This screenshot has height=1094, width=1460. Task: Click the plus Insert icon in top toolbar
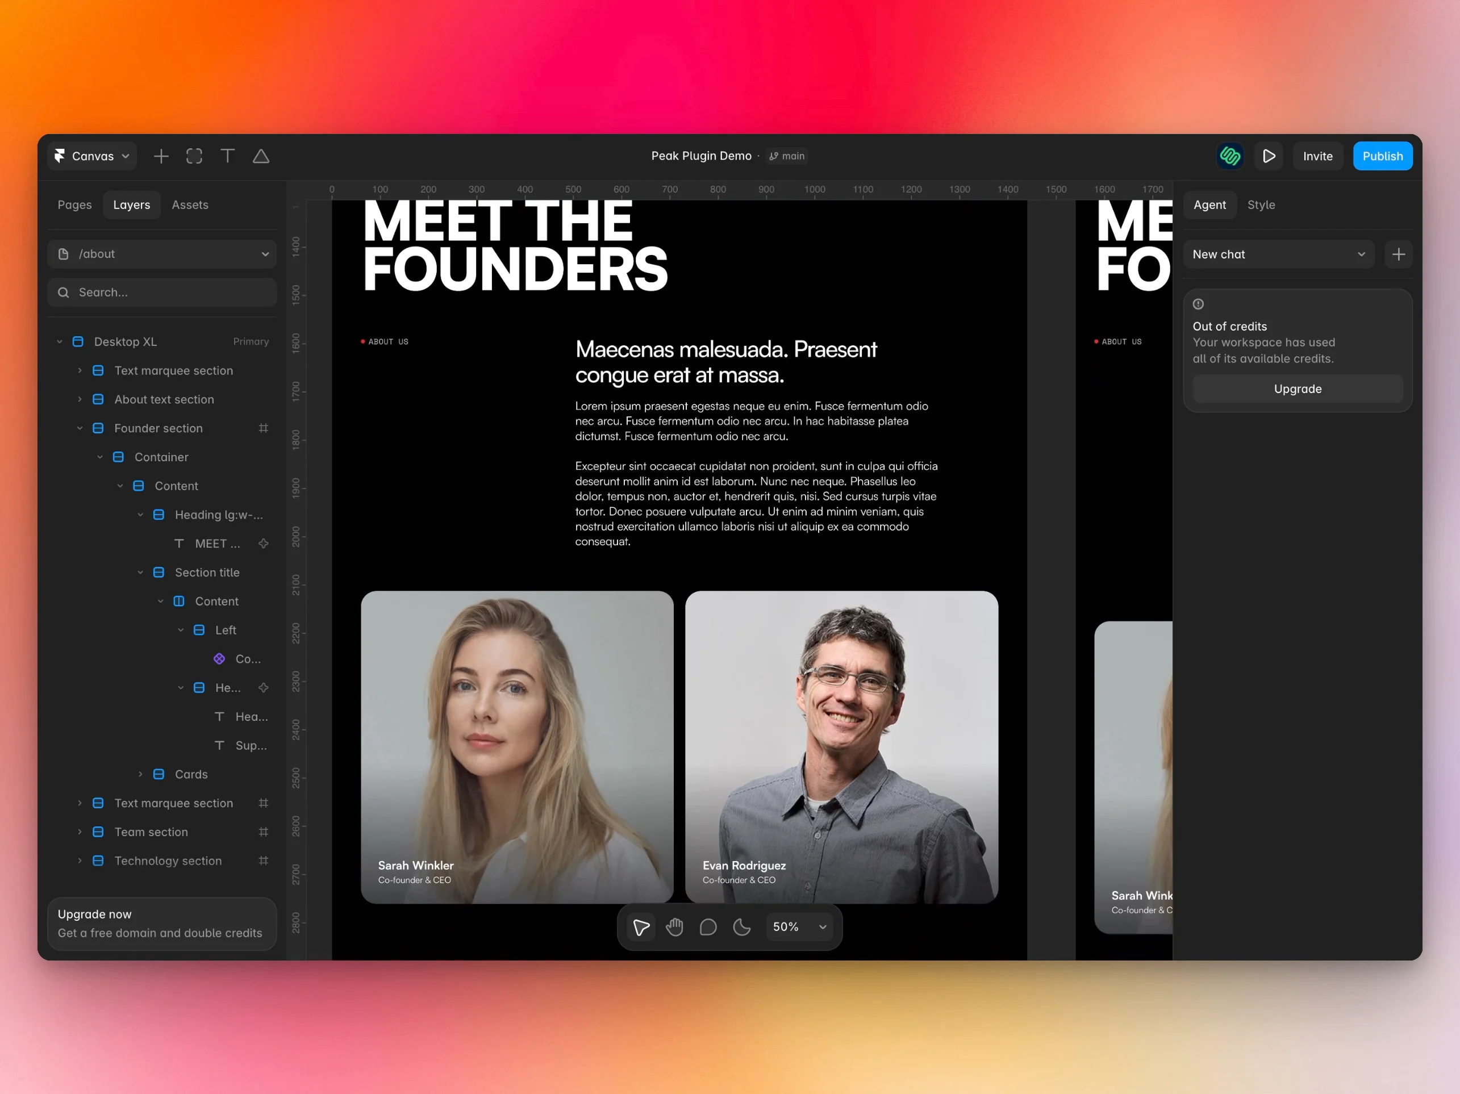[x=161, y=156]
